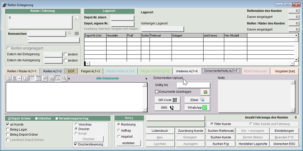Open the Dokumente/Notiz ALT+7 tab
The height and width of the screenshot is (151, 303).
[221, 71]
